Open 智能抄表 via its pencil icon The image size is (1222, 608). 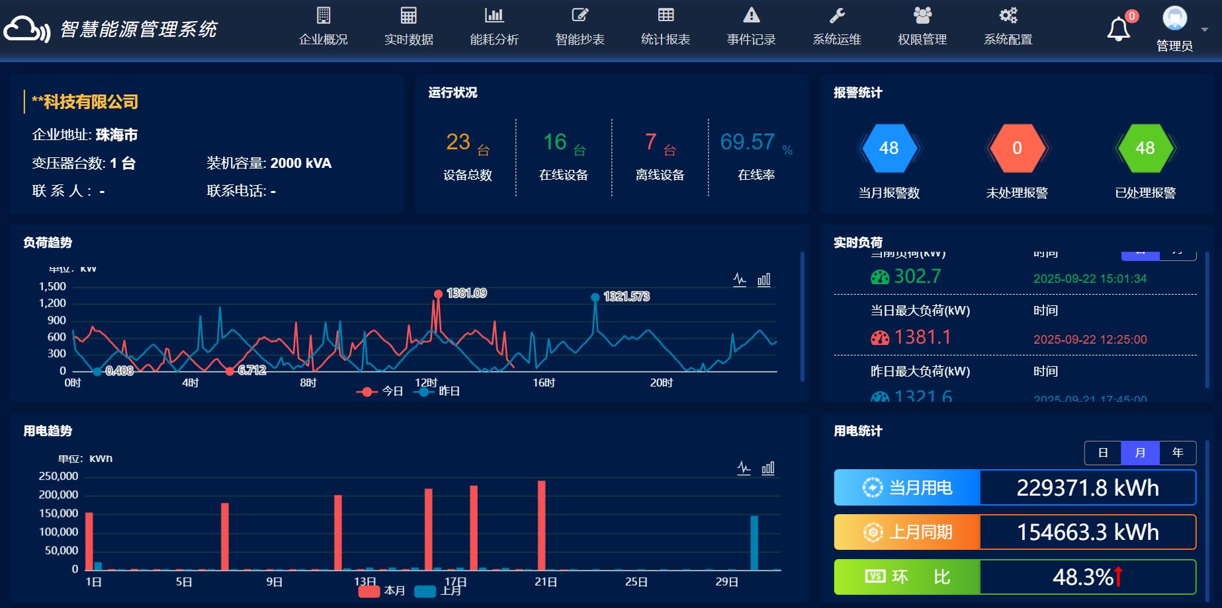(x=579, y=15)
